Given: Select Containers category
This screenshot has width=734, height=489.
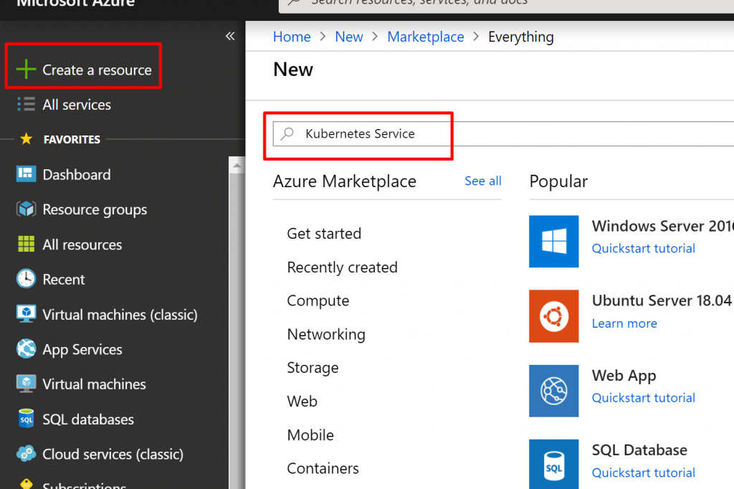Looking at the screenshot, I should [x=323, y=468].
